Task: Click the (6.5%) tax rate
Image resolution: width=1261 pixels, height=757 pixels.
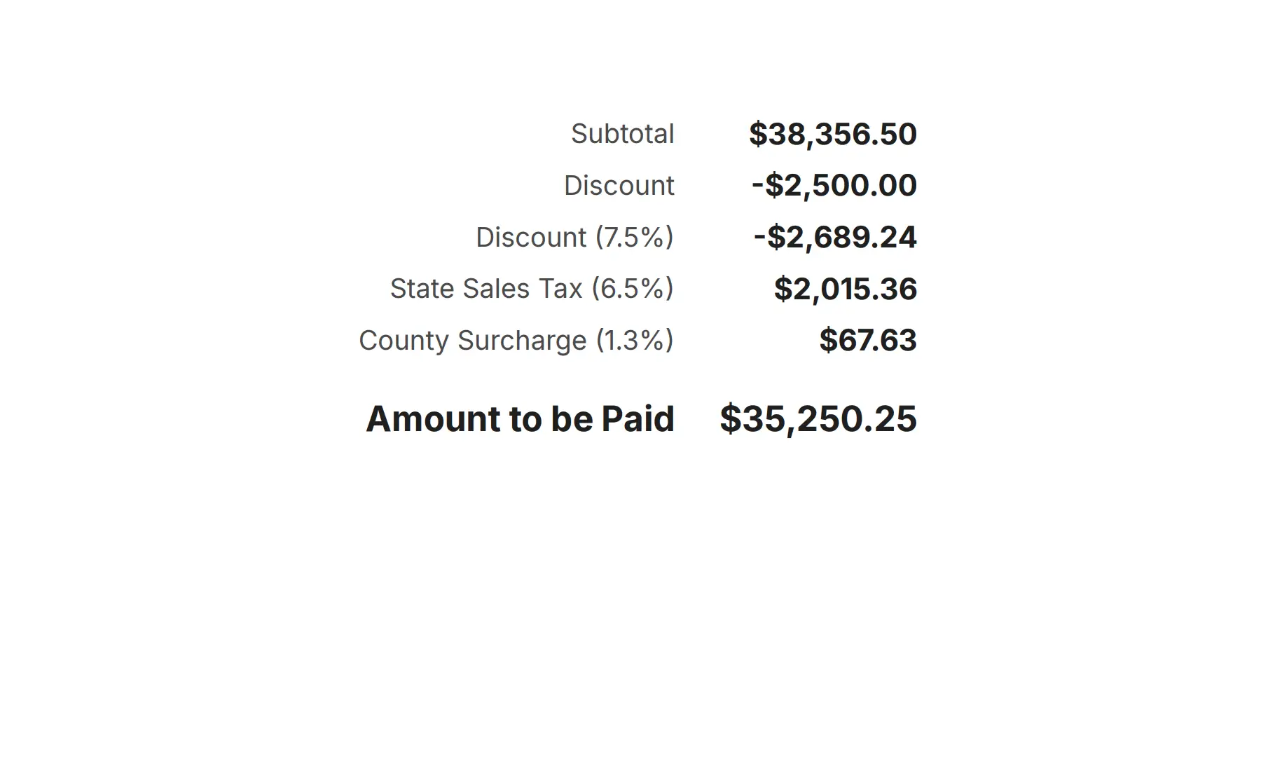Action: (633, 288)
